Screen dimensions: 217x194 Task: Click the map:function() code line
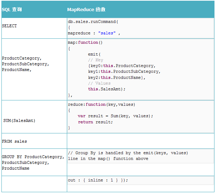(85, 42)
